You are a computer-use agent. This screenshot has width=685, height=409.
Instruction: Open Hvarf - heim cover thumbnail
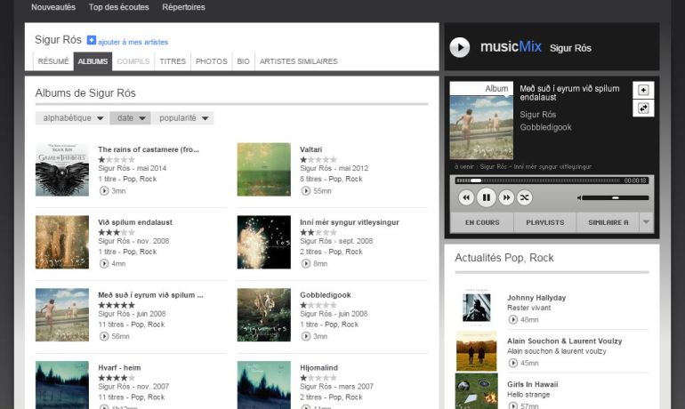coord(62,385)
